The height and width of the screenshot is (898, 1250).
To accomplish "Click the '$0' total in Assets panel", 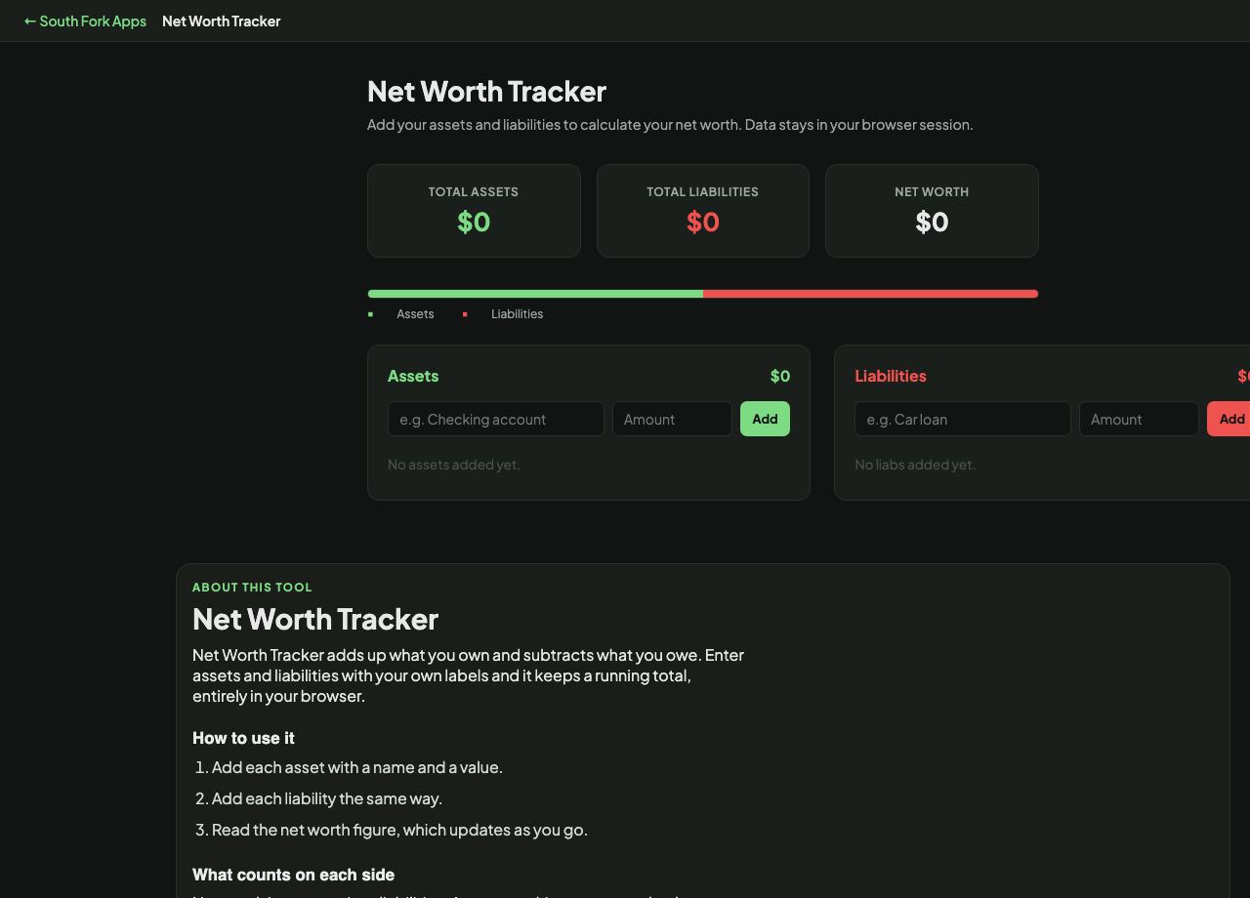I will [780, 376].
